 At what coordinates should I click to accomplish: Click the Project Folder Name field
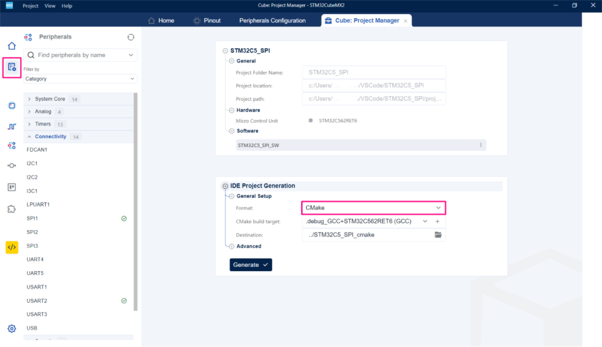[374, 72]
